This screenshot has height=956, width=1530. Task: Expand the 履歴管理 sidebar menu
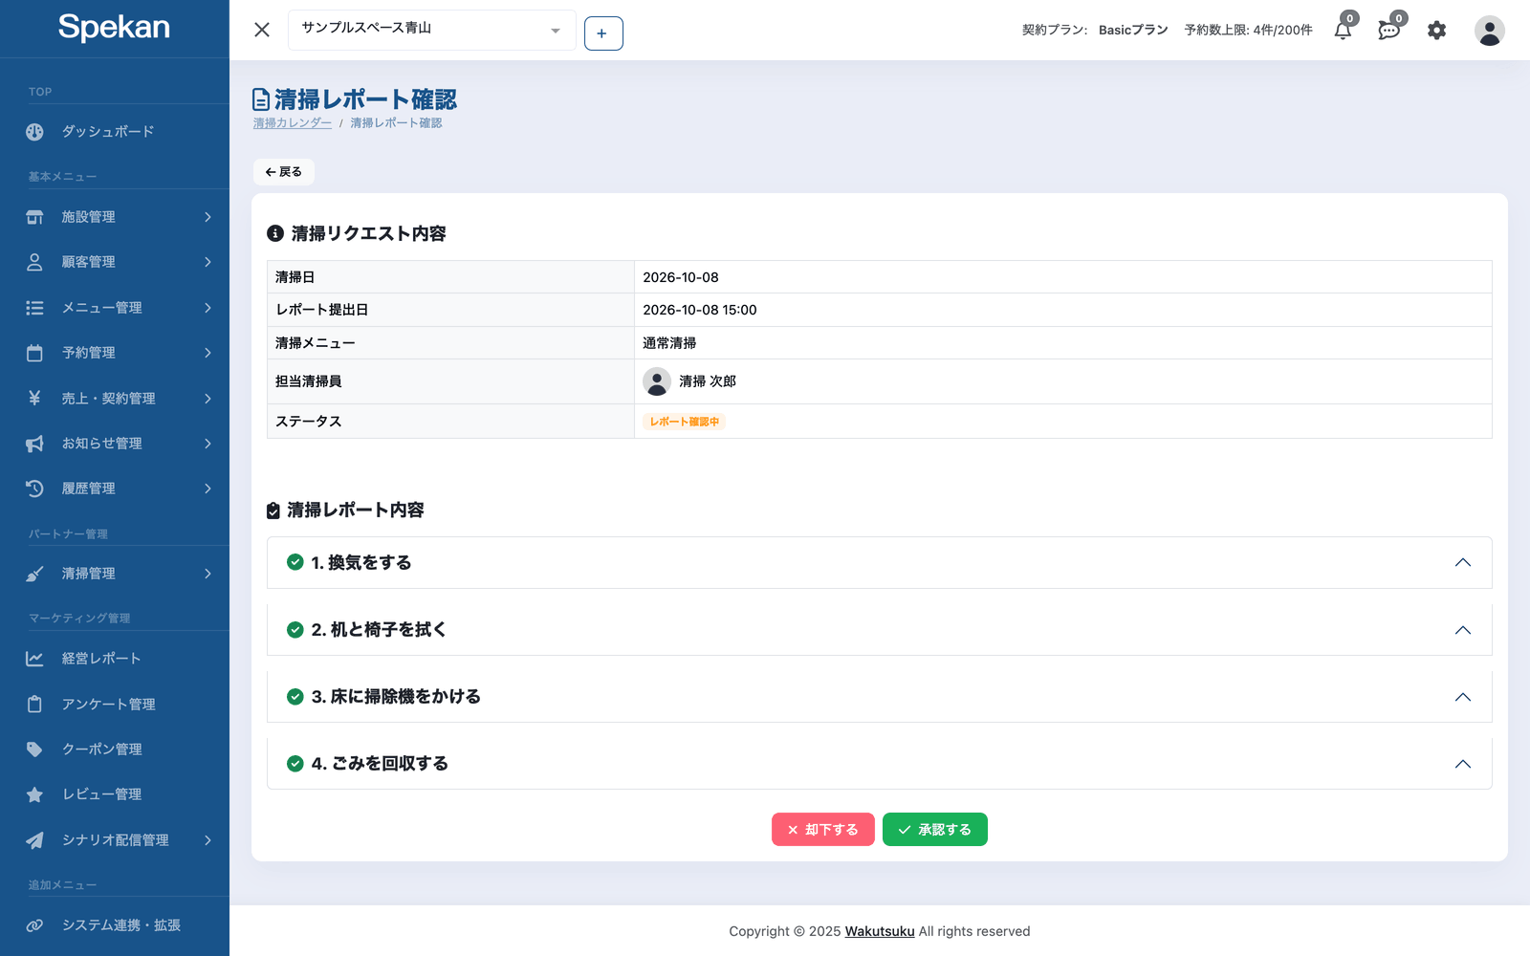[115, 489]
